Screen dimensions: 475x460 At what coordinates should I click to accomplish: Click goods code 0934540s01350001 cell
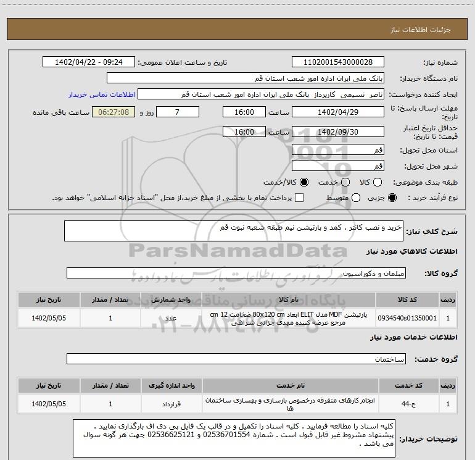click(407, 318)
